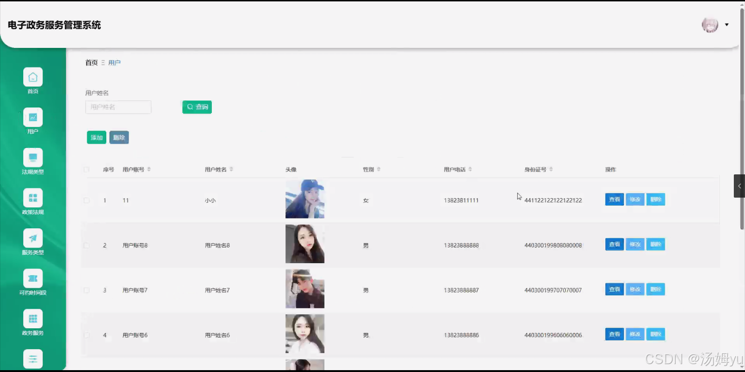Select ID number 441122122122122122
Screen dimensions: 745x372
point(553,200)
